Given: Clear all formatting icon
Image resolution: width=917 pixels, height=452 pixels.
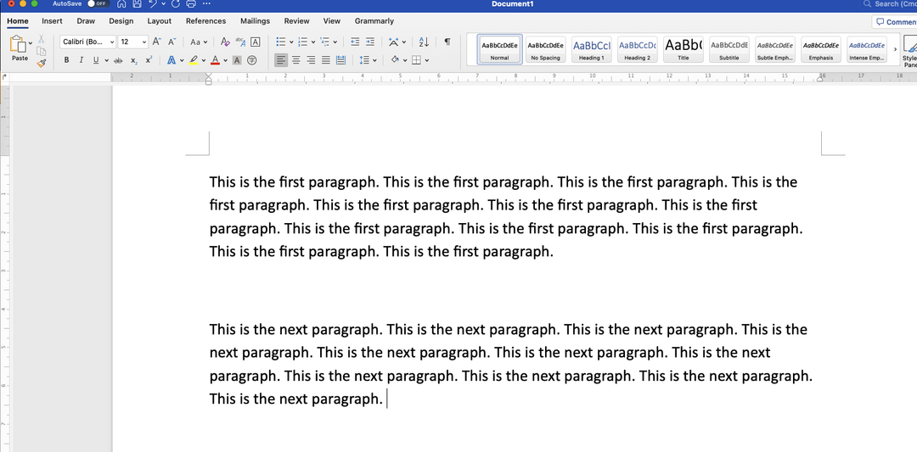Looking at the screenshot, I should coord(225,42).
